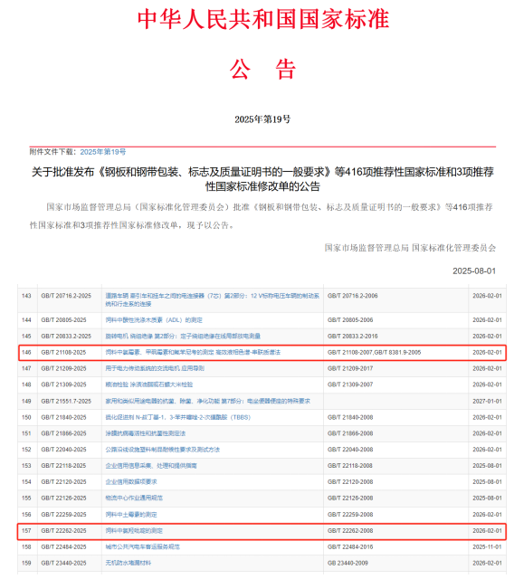Select the standard number GB/T 21840-2025
The image size is (524, 579).
coord(63,417)
